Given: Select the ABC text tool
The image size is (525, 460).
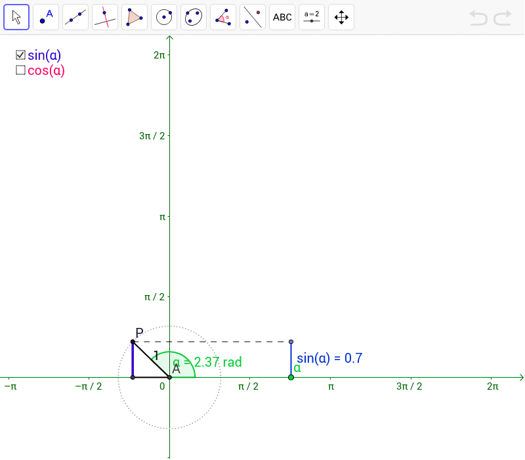Looking at the screenshot, I should click(x=282, y=17).
